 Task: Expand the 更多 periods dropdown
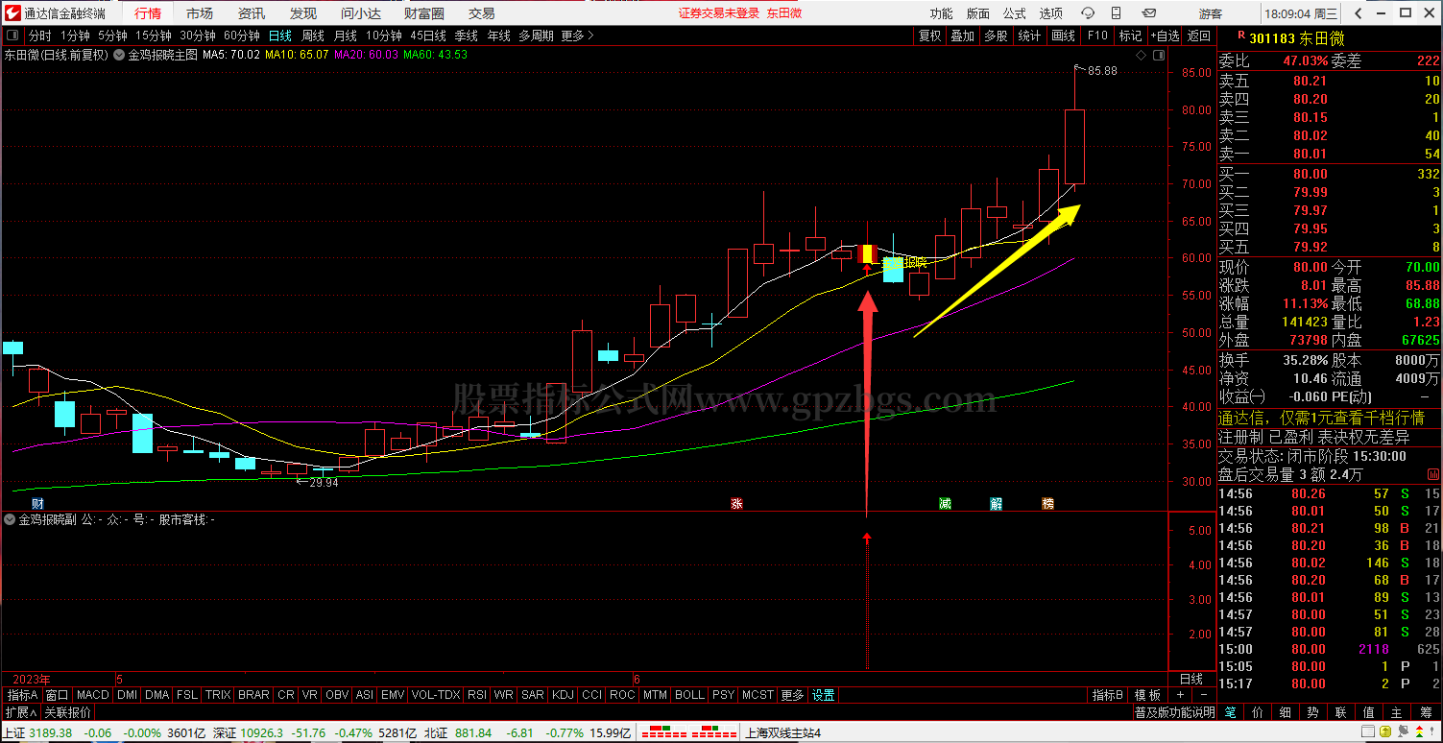[x=577, y=36]
